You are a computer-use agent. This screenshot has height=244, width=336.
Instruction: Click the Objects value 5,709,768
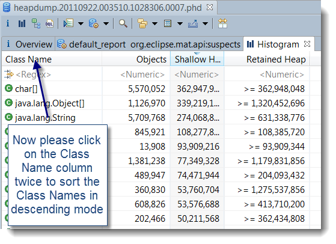click(x=147, y=118)
